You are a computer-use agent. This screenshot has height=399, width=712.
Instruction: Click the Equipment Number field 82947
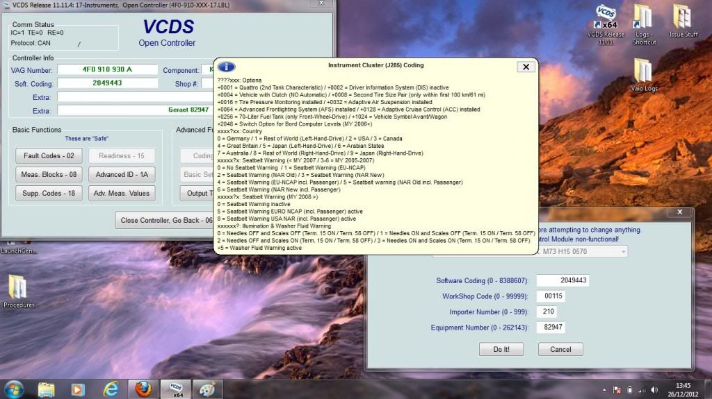click(551, 328)
